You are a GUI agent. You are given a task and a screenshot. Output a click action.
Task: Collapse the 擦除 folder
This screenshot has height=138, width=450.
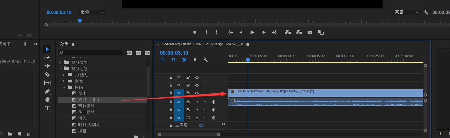64,87
